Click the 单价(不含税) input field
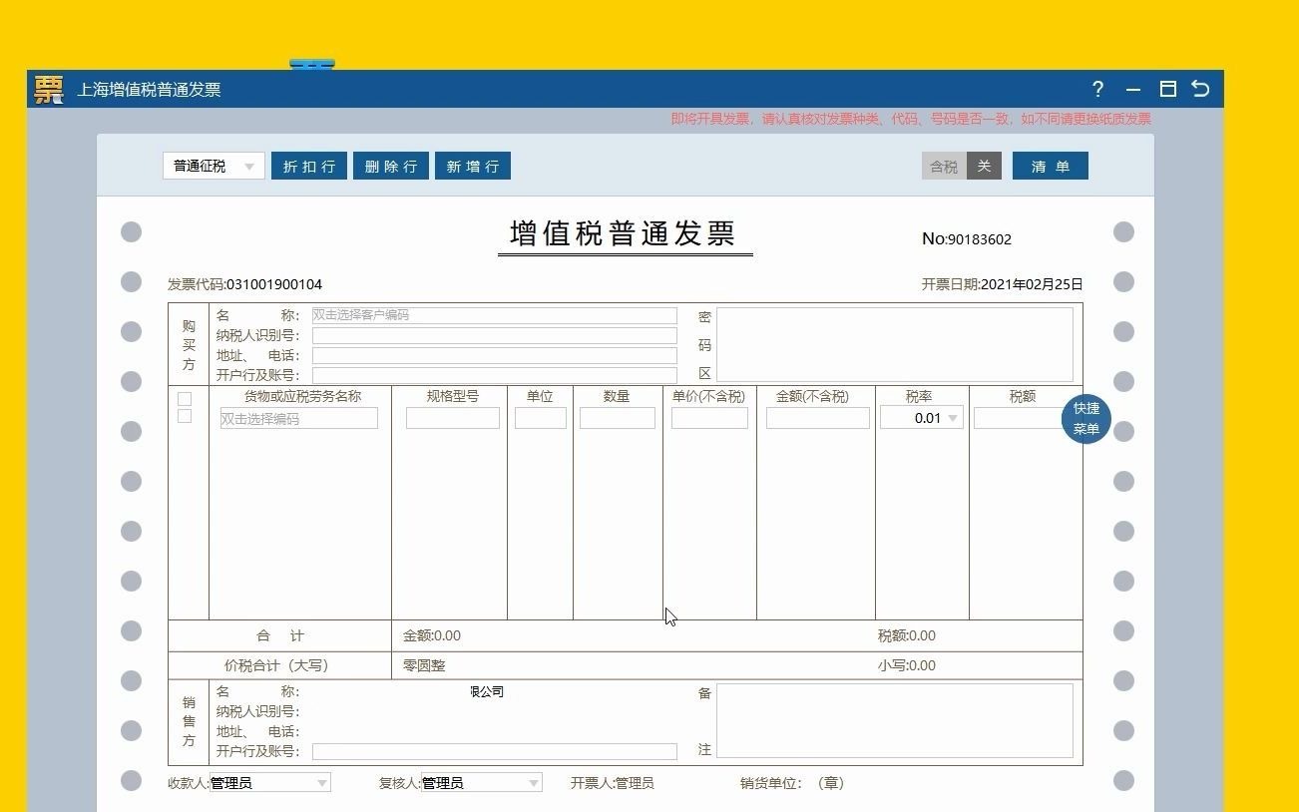Viewport: 1299px width, 812px height. pyautogui.click(x=709, y=418)
